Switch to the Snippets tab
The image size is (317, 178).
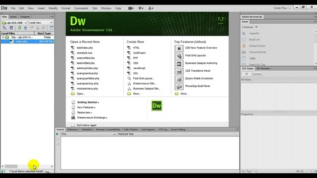tap(25, 17)
